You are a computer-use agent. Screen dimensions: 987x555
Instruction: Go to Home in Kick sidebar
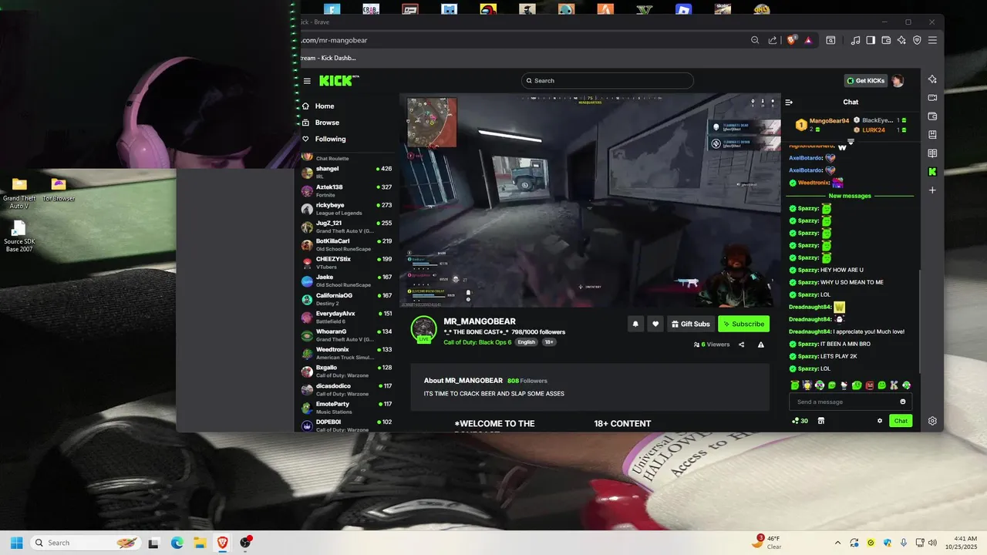(x=324, y=106)
